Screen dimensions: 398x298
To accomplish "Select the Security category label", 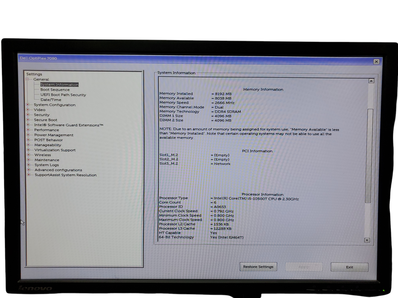I will 42,115.
